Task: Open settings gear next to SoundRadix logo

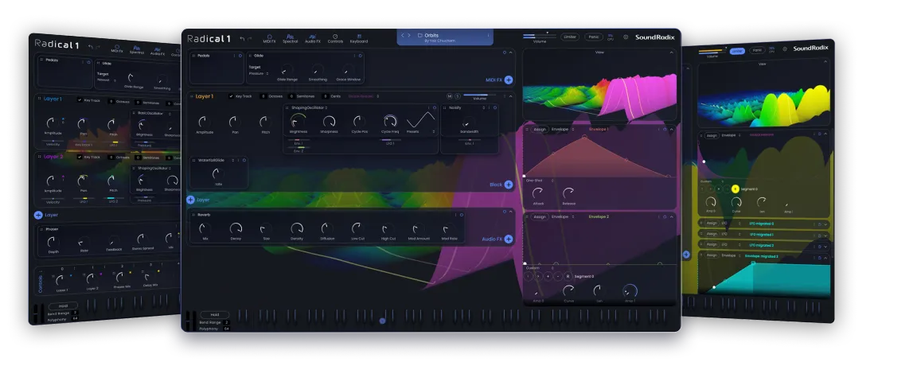Action: pyautogui.click(x=626, y=37)
